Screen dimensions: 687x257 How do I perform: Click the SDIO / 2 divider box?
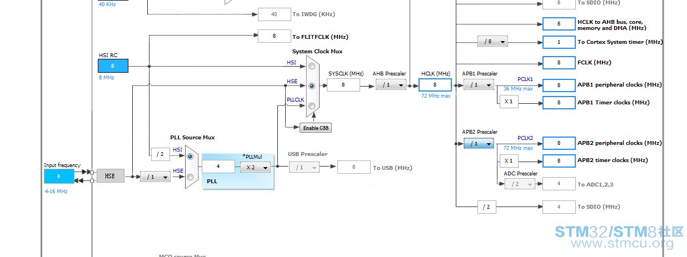pyautogui.click(x=486, y=207)
